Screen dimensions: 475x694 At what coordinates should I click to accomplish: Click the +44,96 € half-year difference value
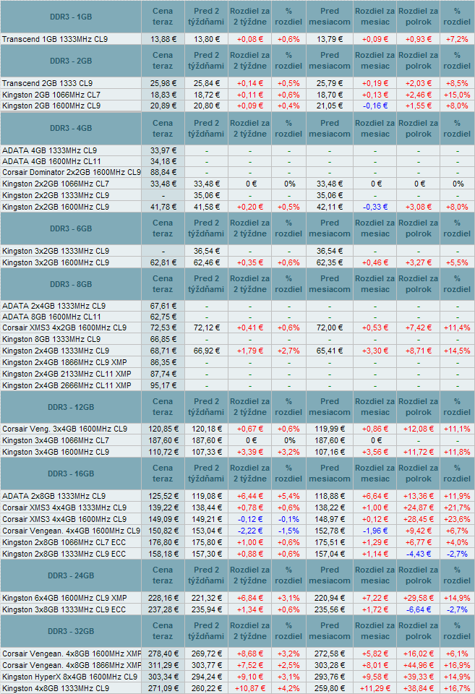click(419, 665)
